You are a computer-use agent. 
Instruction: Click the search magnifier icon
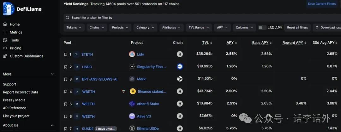tap(68, 18)
